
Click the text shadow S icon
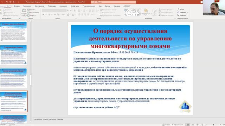(52, 15)
